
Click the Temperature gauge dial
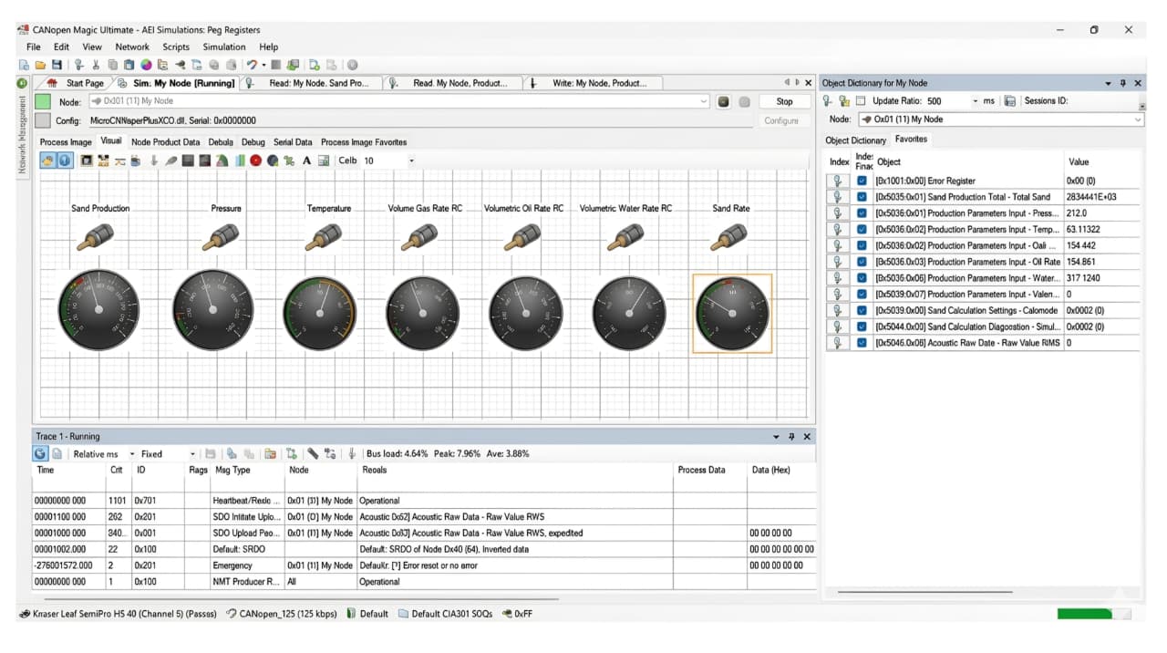click(x=321, y=311)
